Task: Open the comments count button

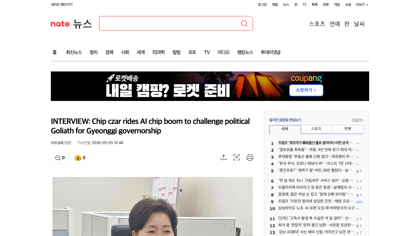Action: pos(60,158)
